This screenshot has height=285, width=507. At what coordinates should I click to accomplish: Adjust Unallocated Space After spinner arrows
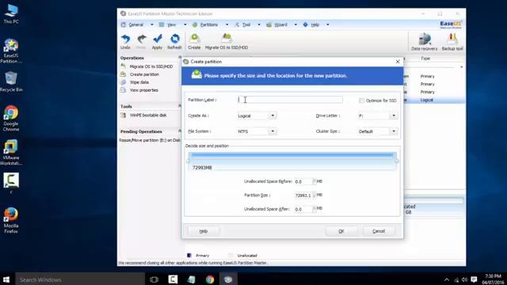[x=314, y=209]
